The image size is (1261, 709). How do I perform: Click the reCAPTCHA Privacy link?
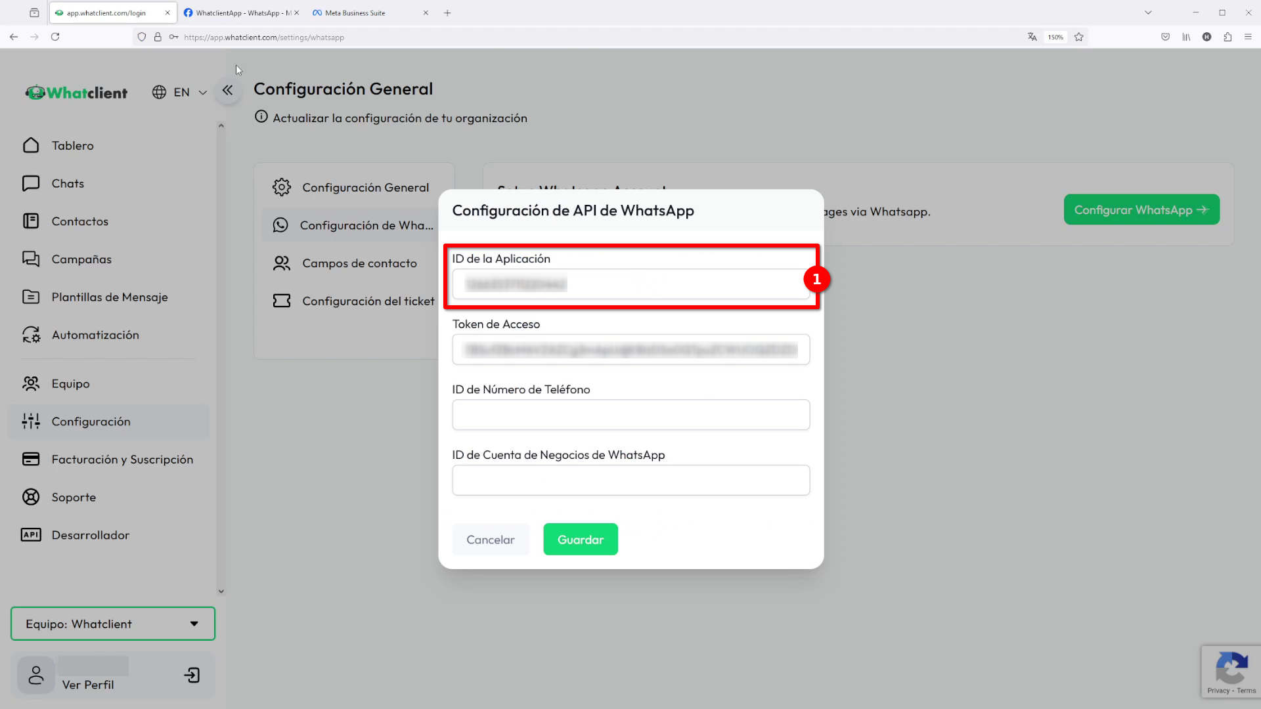click(x=1218, y=691)
